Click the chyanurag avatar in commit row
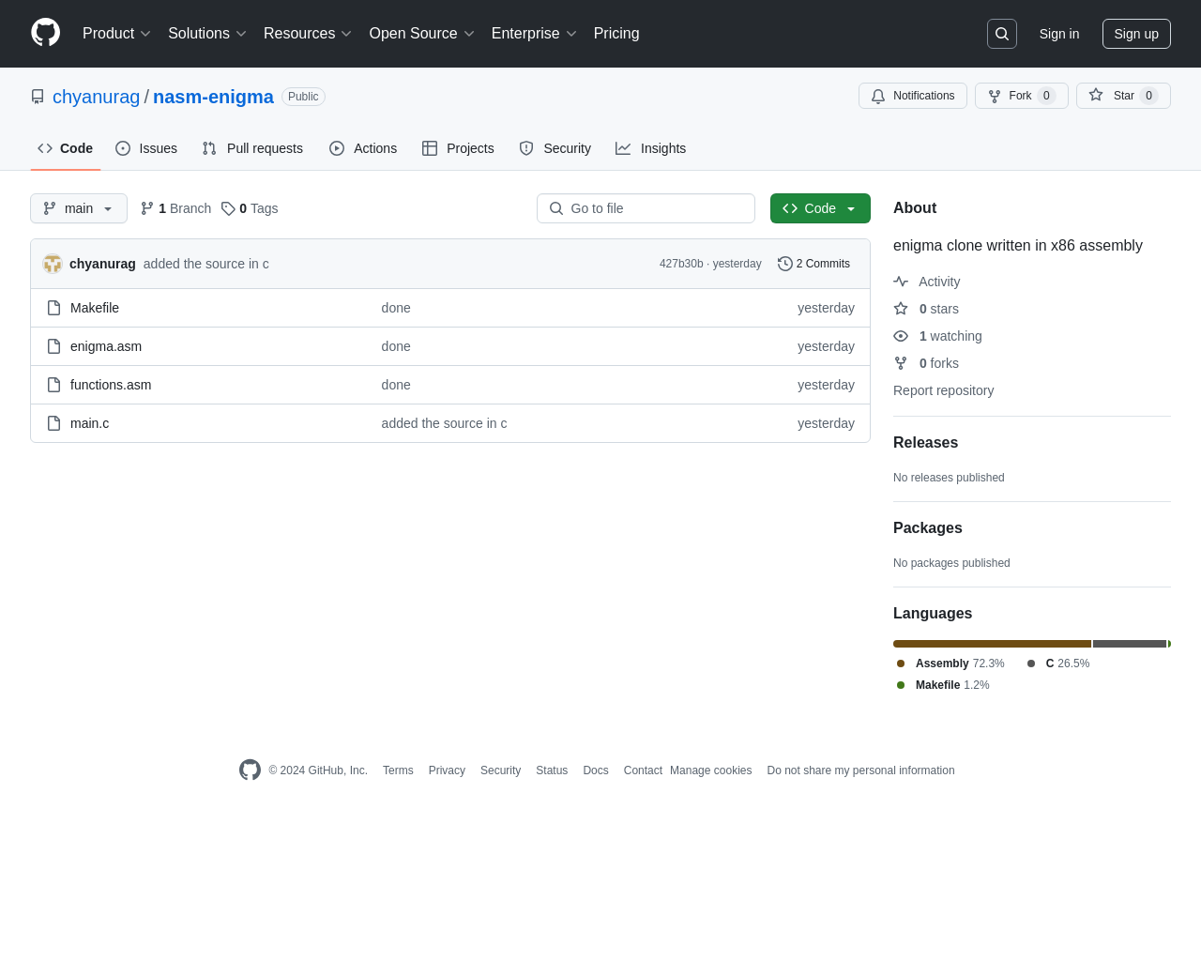1201x961 pixels. [x=53, y=264]
